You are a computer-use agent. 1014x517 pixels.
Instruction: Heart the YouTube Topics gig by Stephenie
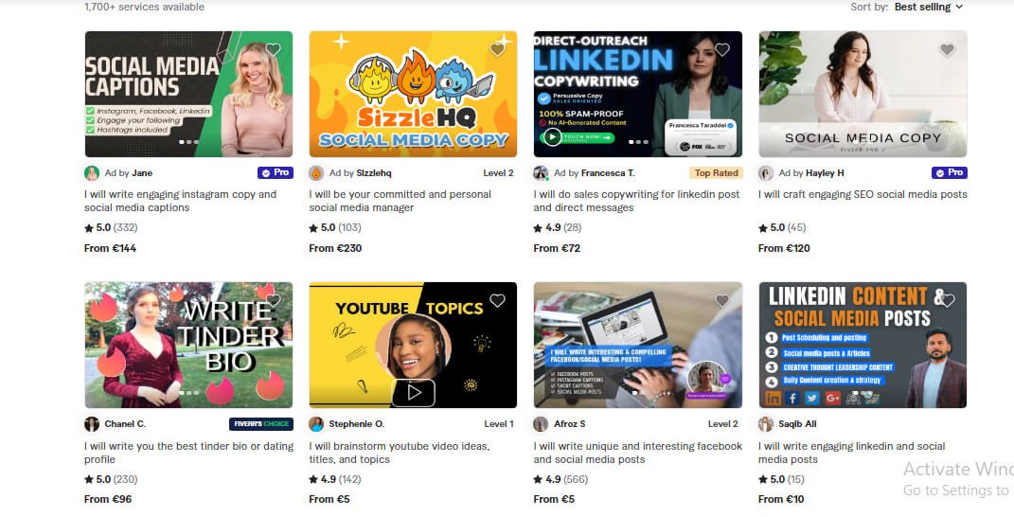(x=497, y=300)
